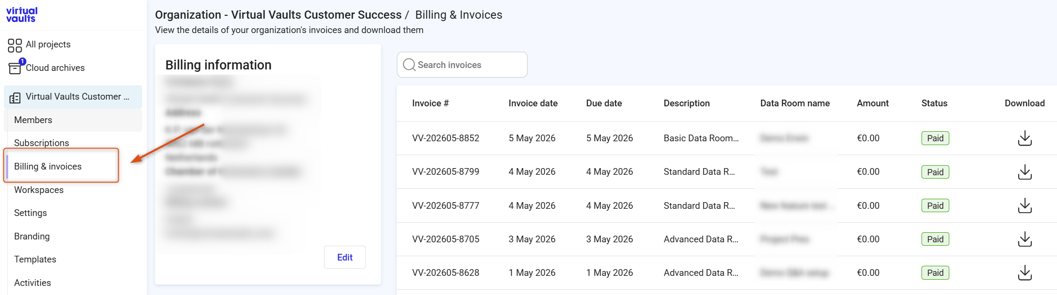
Task: Click Paid status of VV-202605-8799
Action: point(935,172)
